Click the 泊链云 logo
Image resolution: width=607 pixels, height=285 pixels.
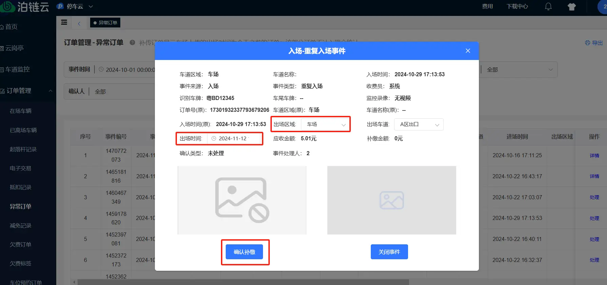point(25,6)
